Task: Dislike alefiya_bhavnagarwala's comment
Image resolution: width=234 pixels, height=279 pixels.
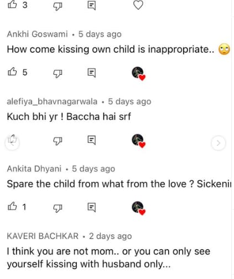Action: 58,141
